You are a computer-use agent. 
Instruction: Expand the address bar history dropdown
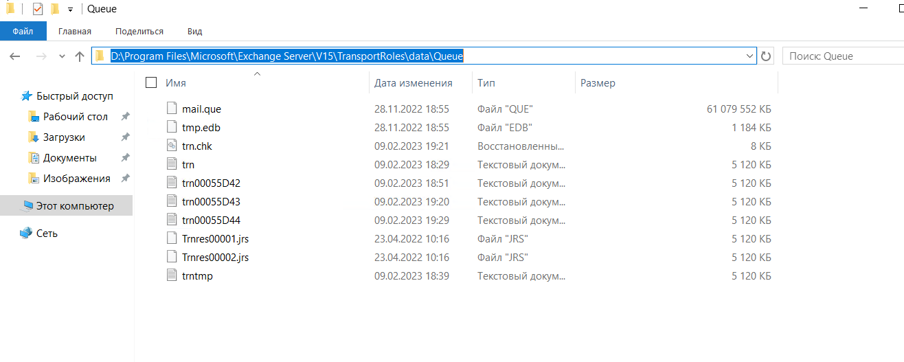[749, 56]
